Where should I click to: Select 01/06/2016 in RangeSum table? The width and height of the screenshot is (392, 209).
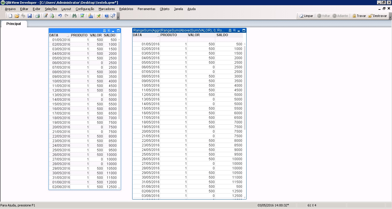coord(150,187)
